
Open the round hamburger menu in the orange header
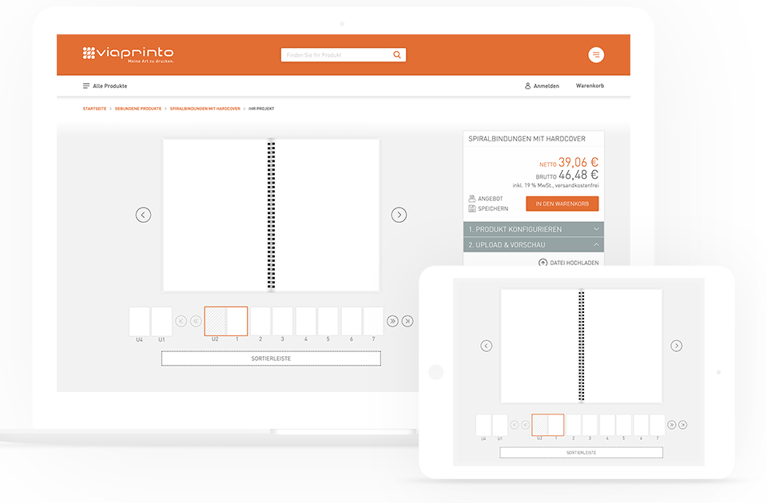[596, 55]
